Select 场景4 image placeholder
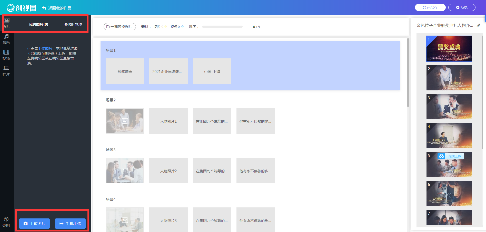 (x=125, y=220)
